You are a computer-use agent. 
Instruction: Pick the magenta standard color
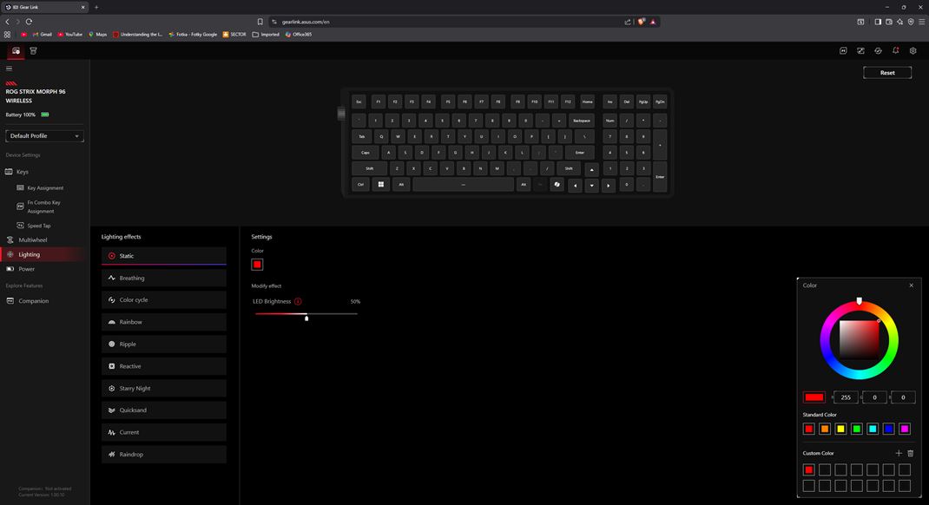[904, 429]
